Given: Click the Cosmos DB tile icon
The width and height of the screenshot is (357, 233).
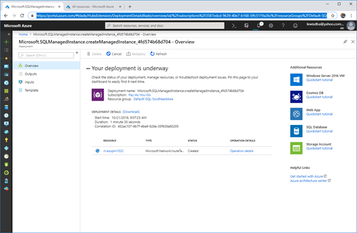Looking at the screenshot, I should click(296, 97).
